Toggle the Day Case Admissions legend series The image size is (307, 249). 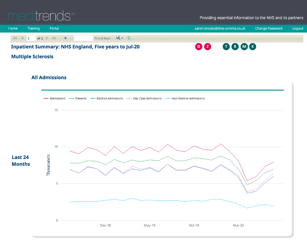(x=144, y=98)
